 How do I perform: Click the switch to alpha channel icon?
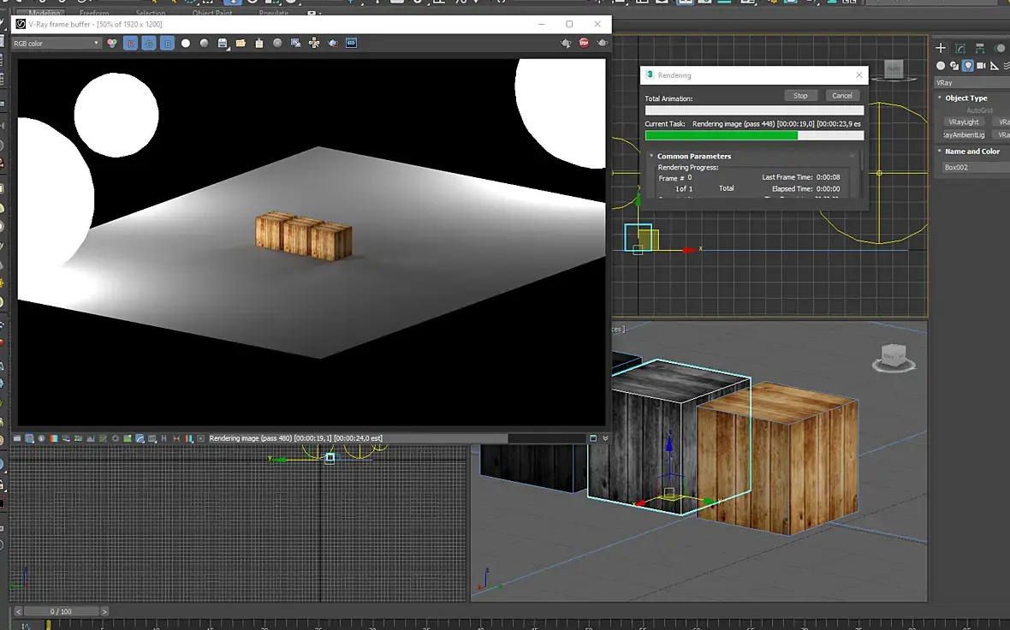(186, 43)
